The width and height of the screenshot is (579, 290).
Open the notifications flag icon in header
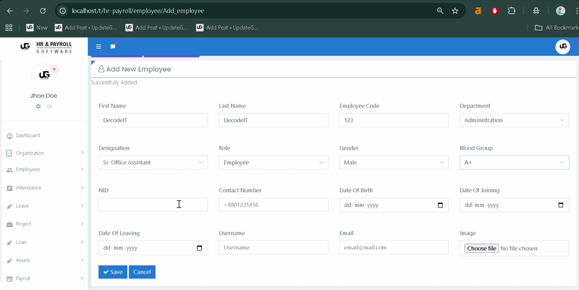pyautogui.click(x=113, y=46)
